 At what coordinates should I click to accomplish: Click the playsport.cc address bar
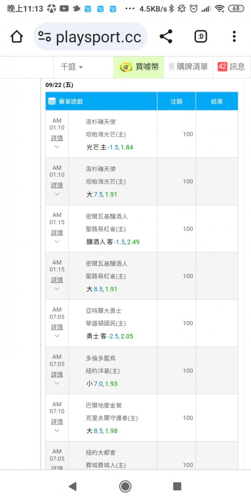click(90, 37)
